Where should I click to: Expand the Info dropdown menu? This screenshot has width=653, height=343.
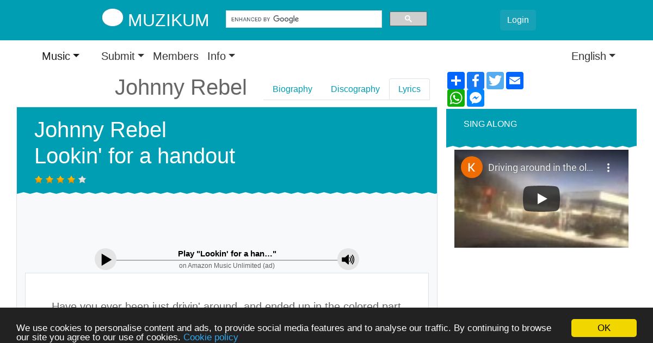tap(221, 56)
